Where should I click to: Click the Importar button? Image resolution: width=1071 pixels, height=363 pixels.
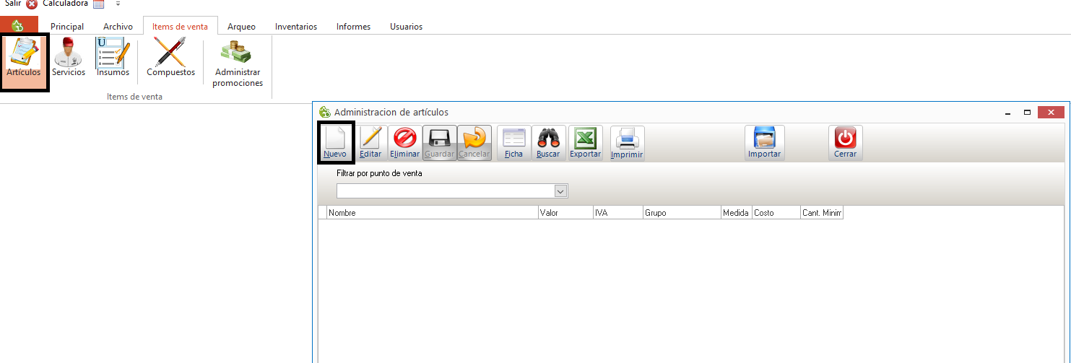tap(764, 142)
